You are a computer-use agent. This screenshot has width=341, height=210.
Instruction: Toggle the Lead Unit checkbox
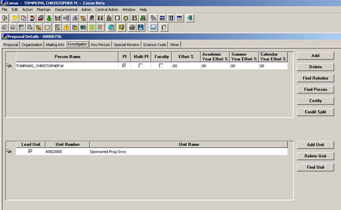pos(30,151)
